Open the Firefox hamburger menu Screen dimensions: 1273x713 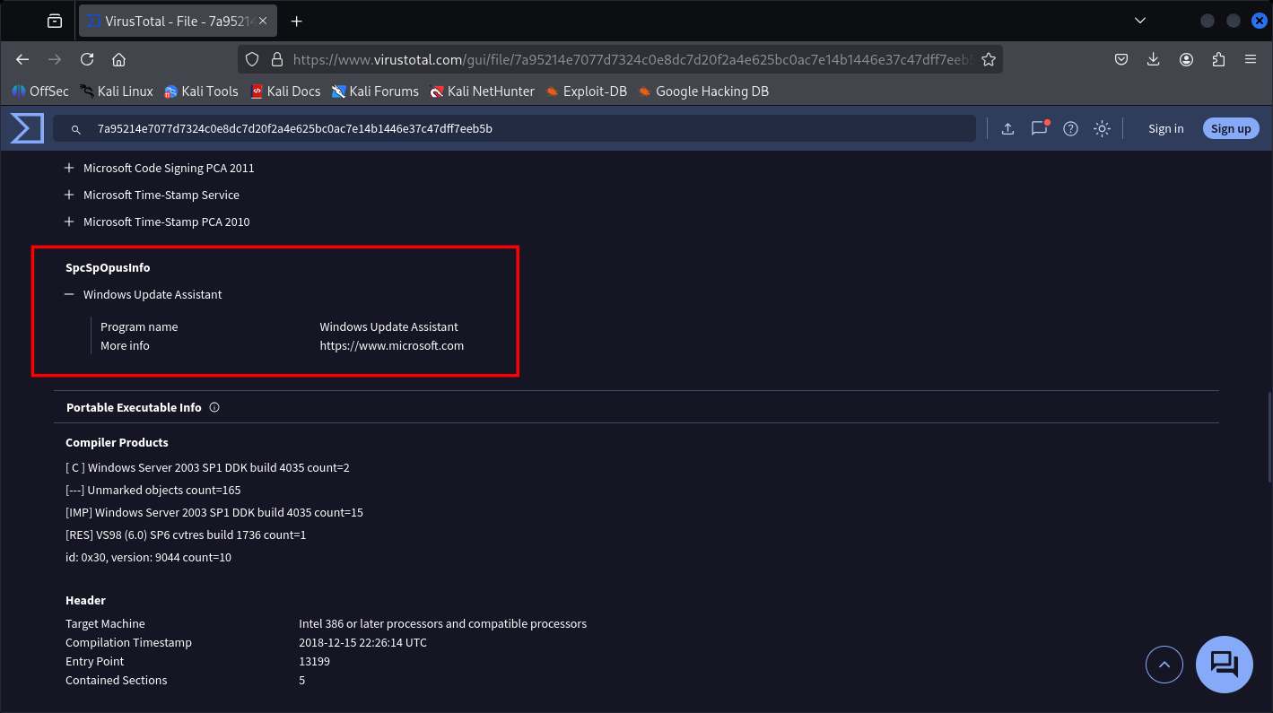(x=1251, y=59)
